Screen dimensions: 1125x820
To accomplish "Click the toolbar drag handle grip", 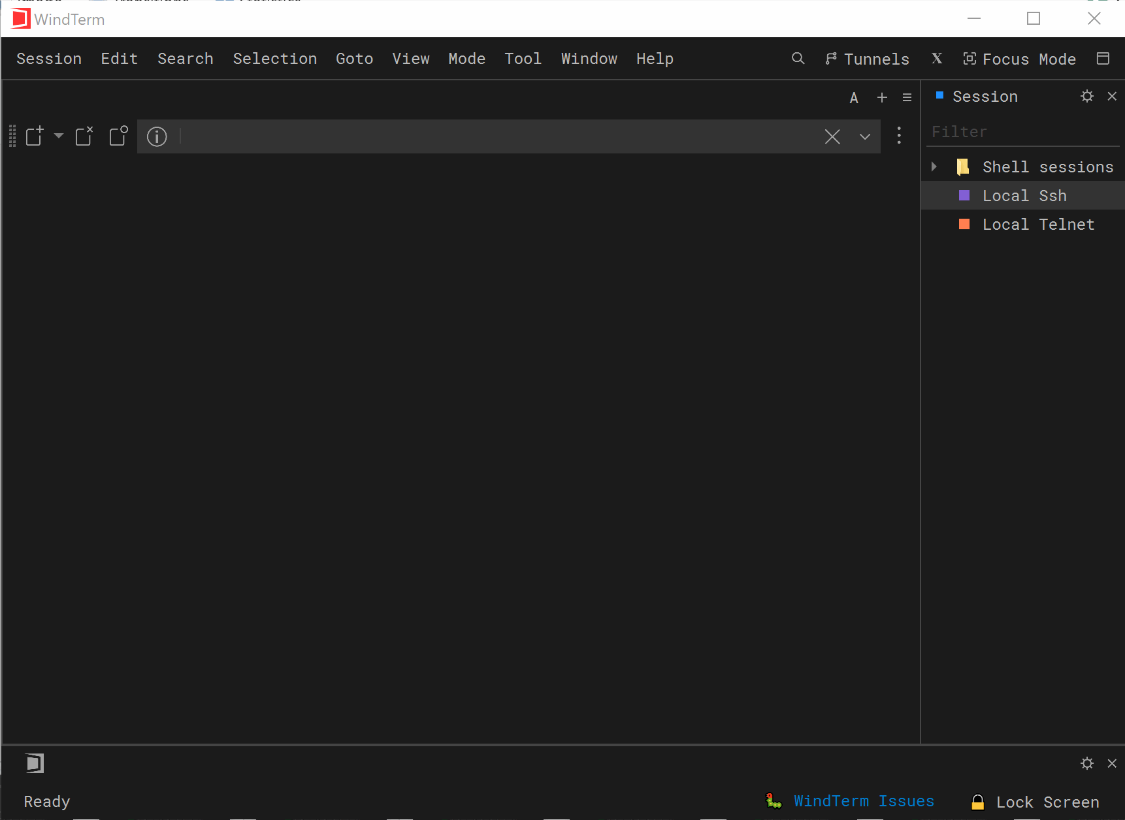I will pyautogui.click(x=12, y=136).
